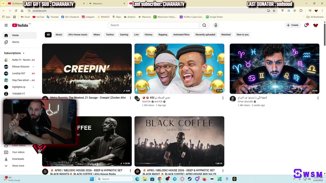Image resolution: width=326 pixels, height=183 pixels.
Task: Select the Gaming filter chip
Action: click(x=124, y=35)
